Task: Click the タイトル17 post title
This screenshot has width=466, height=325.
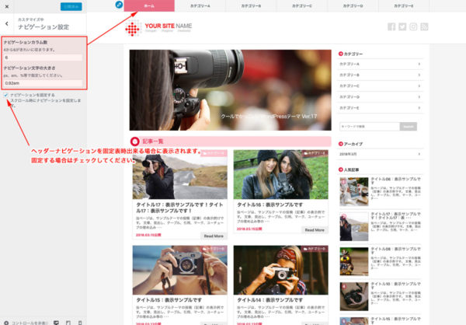Action: point(179,208)
